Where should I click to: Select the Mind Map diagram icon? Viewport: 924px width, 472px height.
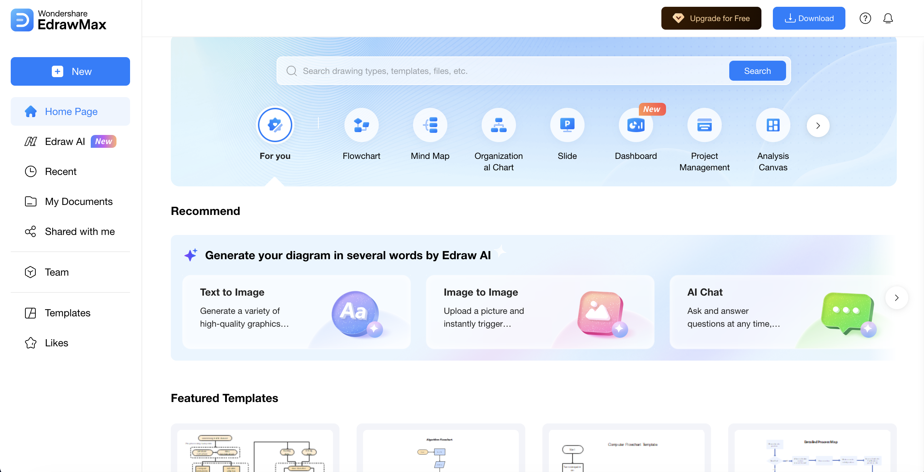430,125
